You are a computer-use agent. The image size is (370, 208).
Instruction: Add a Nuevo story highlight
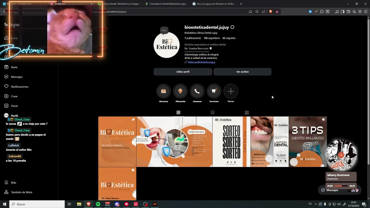pyautogui.click(x=231, y=91)
